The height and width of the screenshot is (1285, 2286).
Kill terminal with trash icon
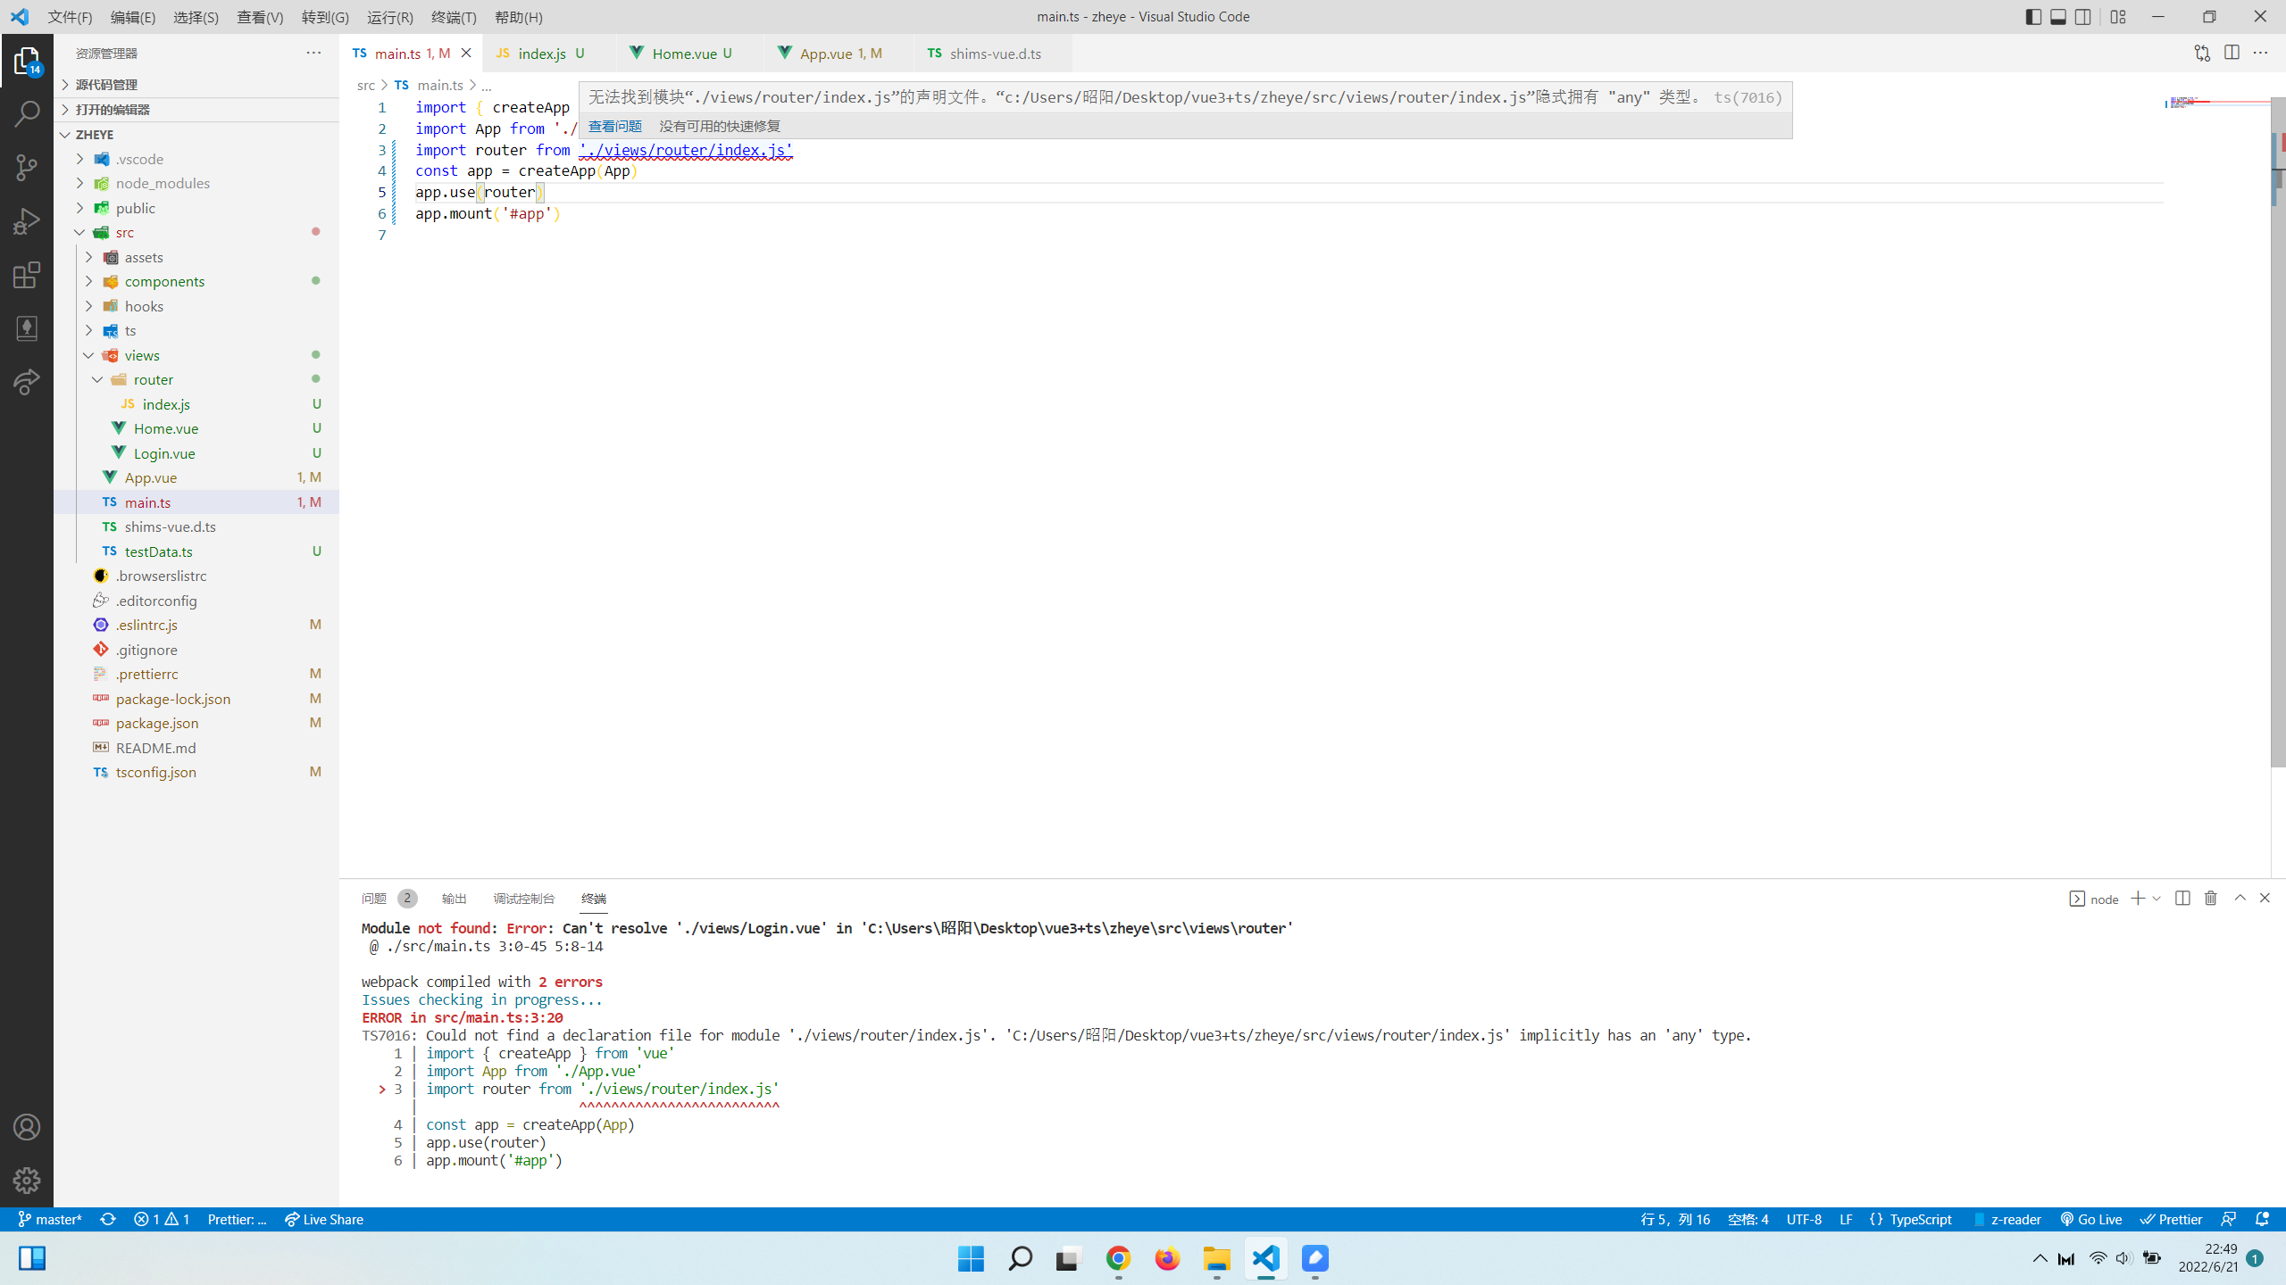pyautogui.click(x=2211, y=898)
